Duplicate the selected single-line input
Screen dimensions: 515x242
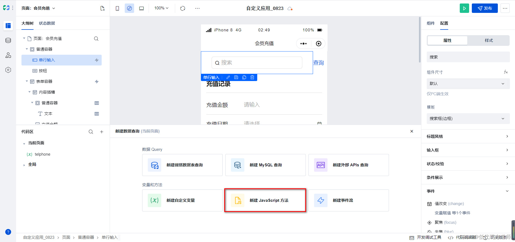(x=244, y=77)
